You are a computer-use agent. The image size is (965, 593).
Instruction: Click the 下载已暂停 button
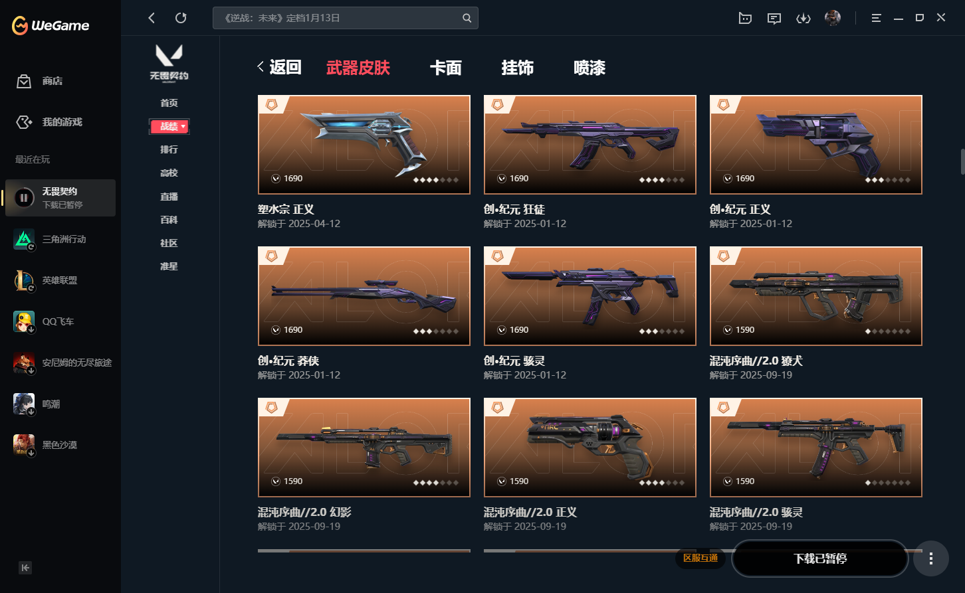pyautogui.click(x=820, y=558)
